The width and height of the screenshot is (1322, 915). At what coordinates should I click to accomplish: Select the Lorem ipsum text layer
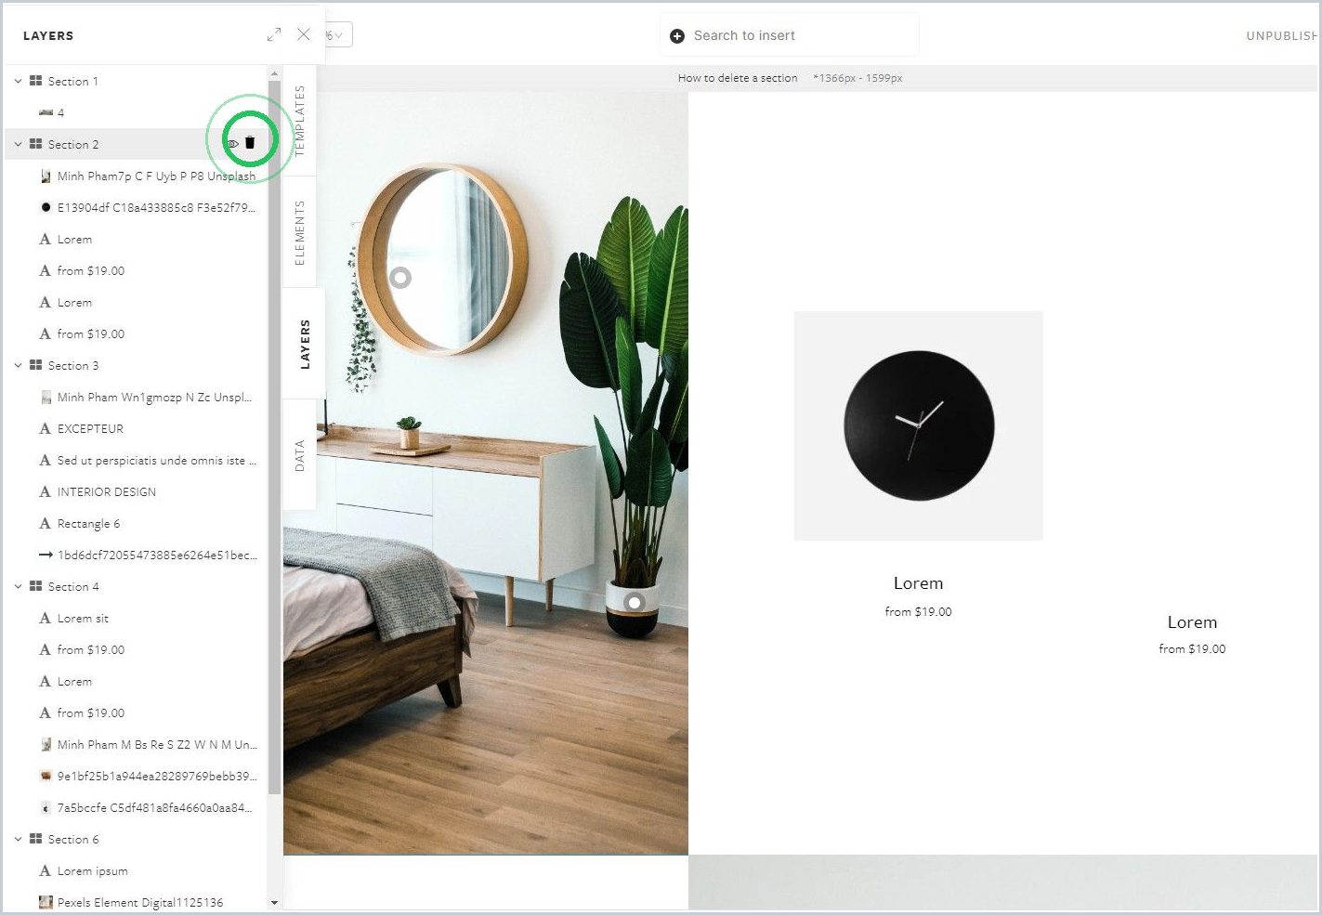tap(135, 870)
